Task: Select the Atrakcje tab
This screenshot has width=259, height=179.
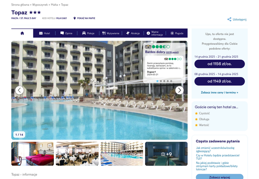Action: point(133,33)
